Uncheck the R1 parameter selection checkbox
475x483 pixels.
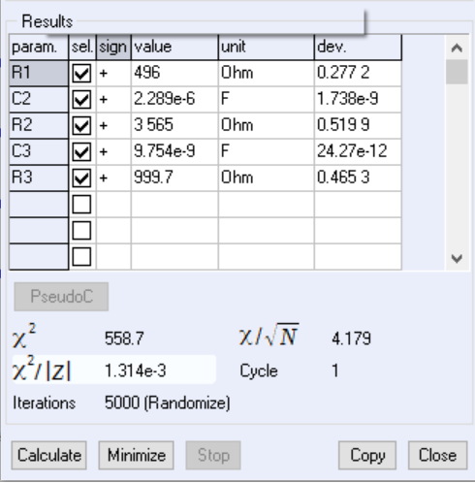click(81, 73)
